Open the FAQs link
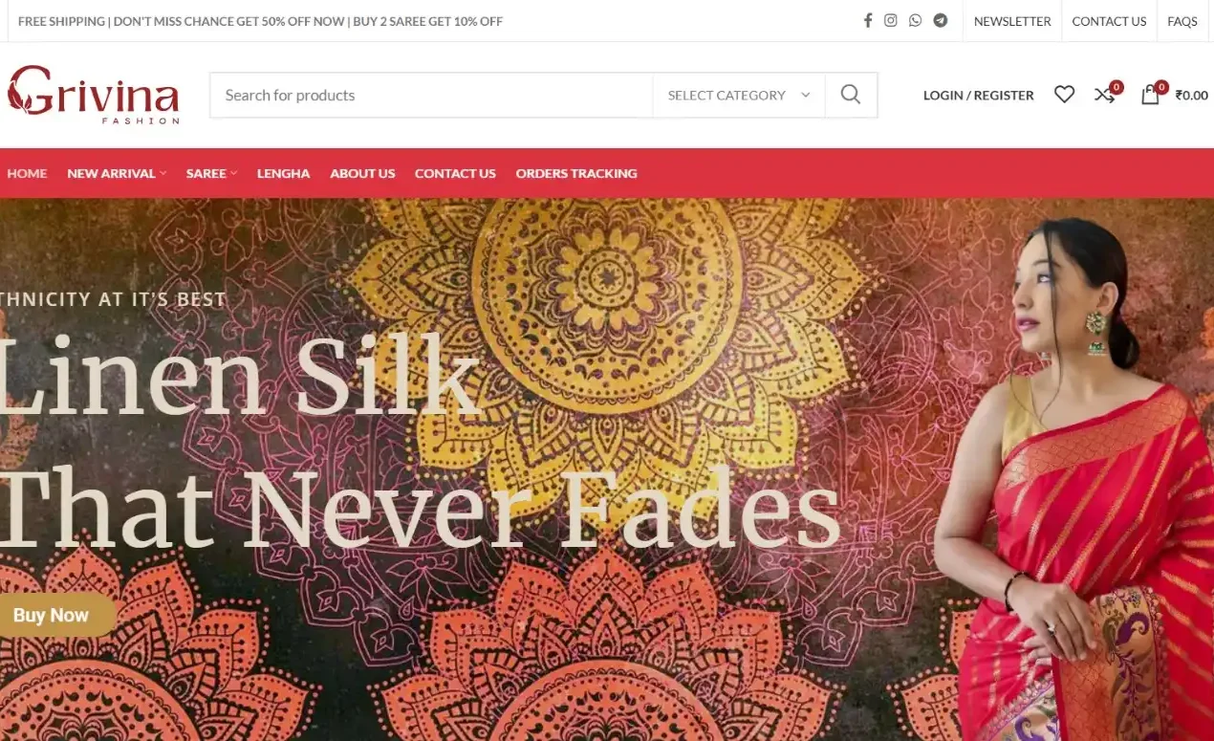Viewport: 1214px width, 741px height. point(1182,21)
